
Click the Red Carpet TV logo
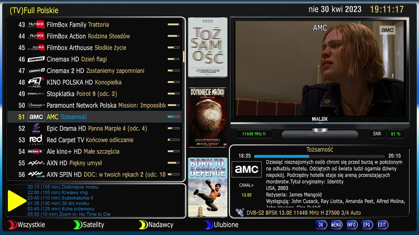(x=36, y=140)
